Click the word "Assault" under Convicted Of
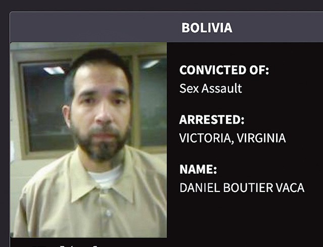The image size is (323, 247). pyautogui.click(x=221, y=88)
